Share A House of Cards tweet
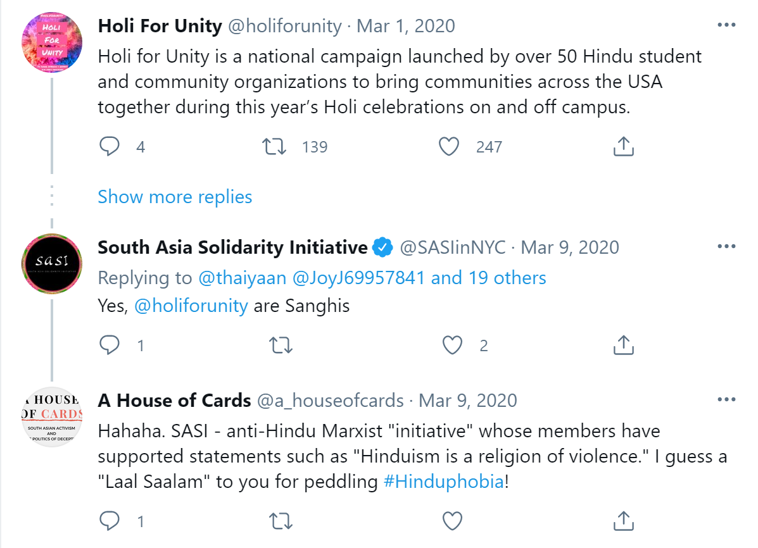Screen dimensions: 758x548 tap(624, 521)
